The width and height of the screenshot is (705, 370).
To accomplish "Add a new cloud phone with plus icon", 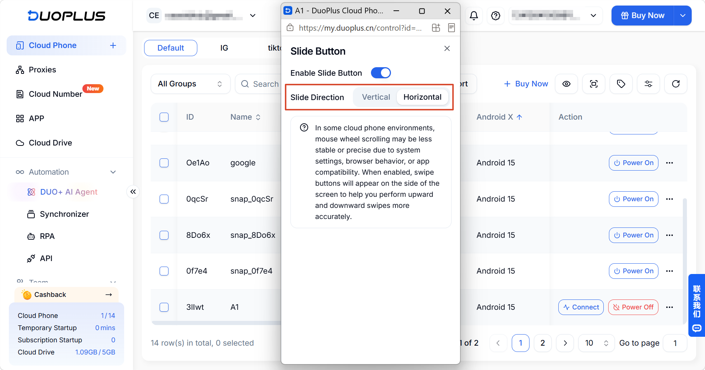I will pos(113,45).
